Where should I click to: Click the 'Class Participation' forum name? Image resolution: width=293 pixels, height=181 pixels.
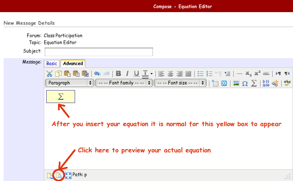click(x=63, y=36)
